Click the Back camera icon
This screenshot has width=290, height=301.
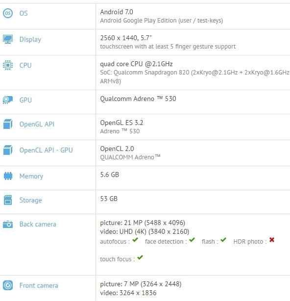(8, 224)
